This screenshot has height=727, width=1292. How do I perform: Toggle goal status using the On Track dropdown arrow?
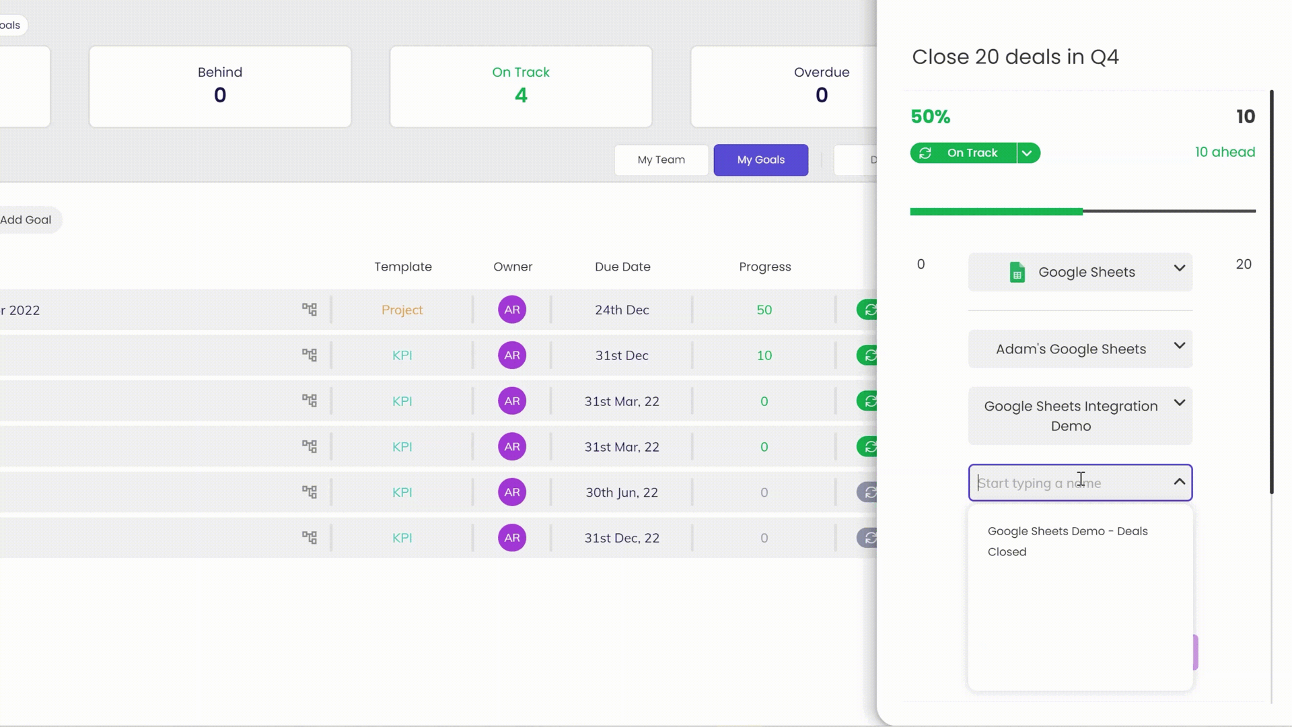[x=1028, y=153]
